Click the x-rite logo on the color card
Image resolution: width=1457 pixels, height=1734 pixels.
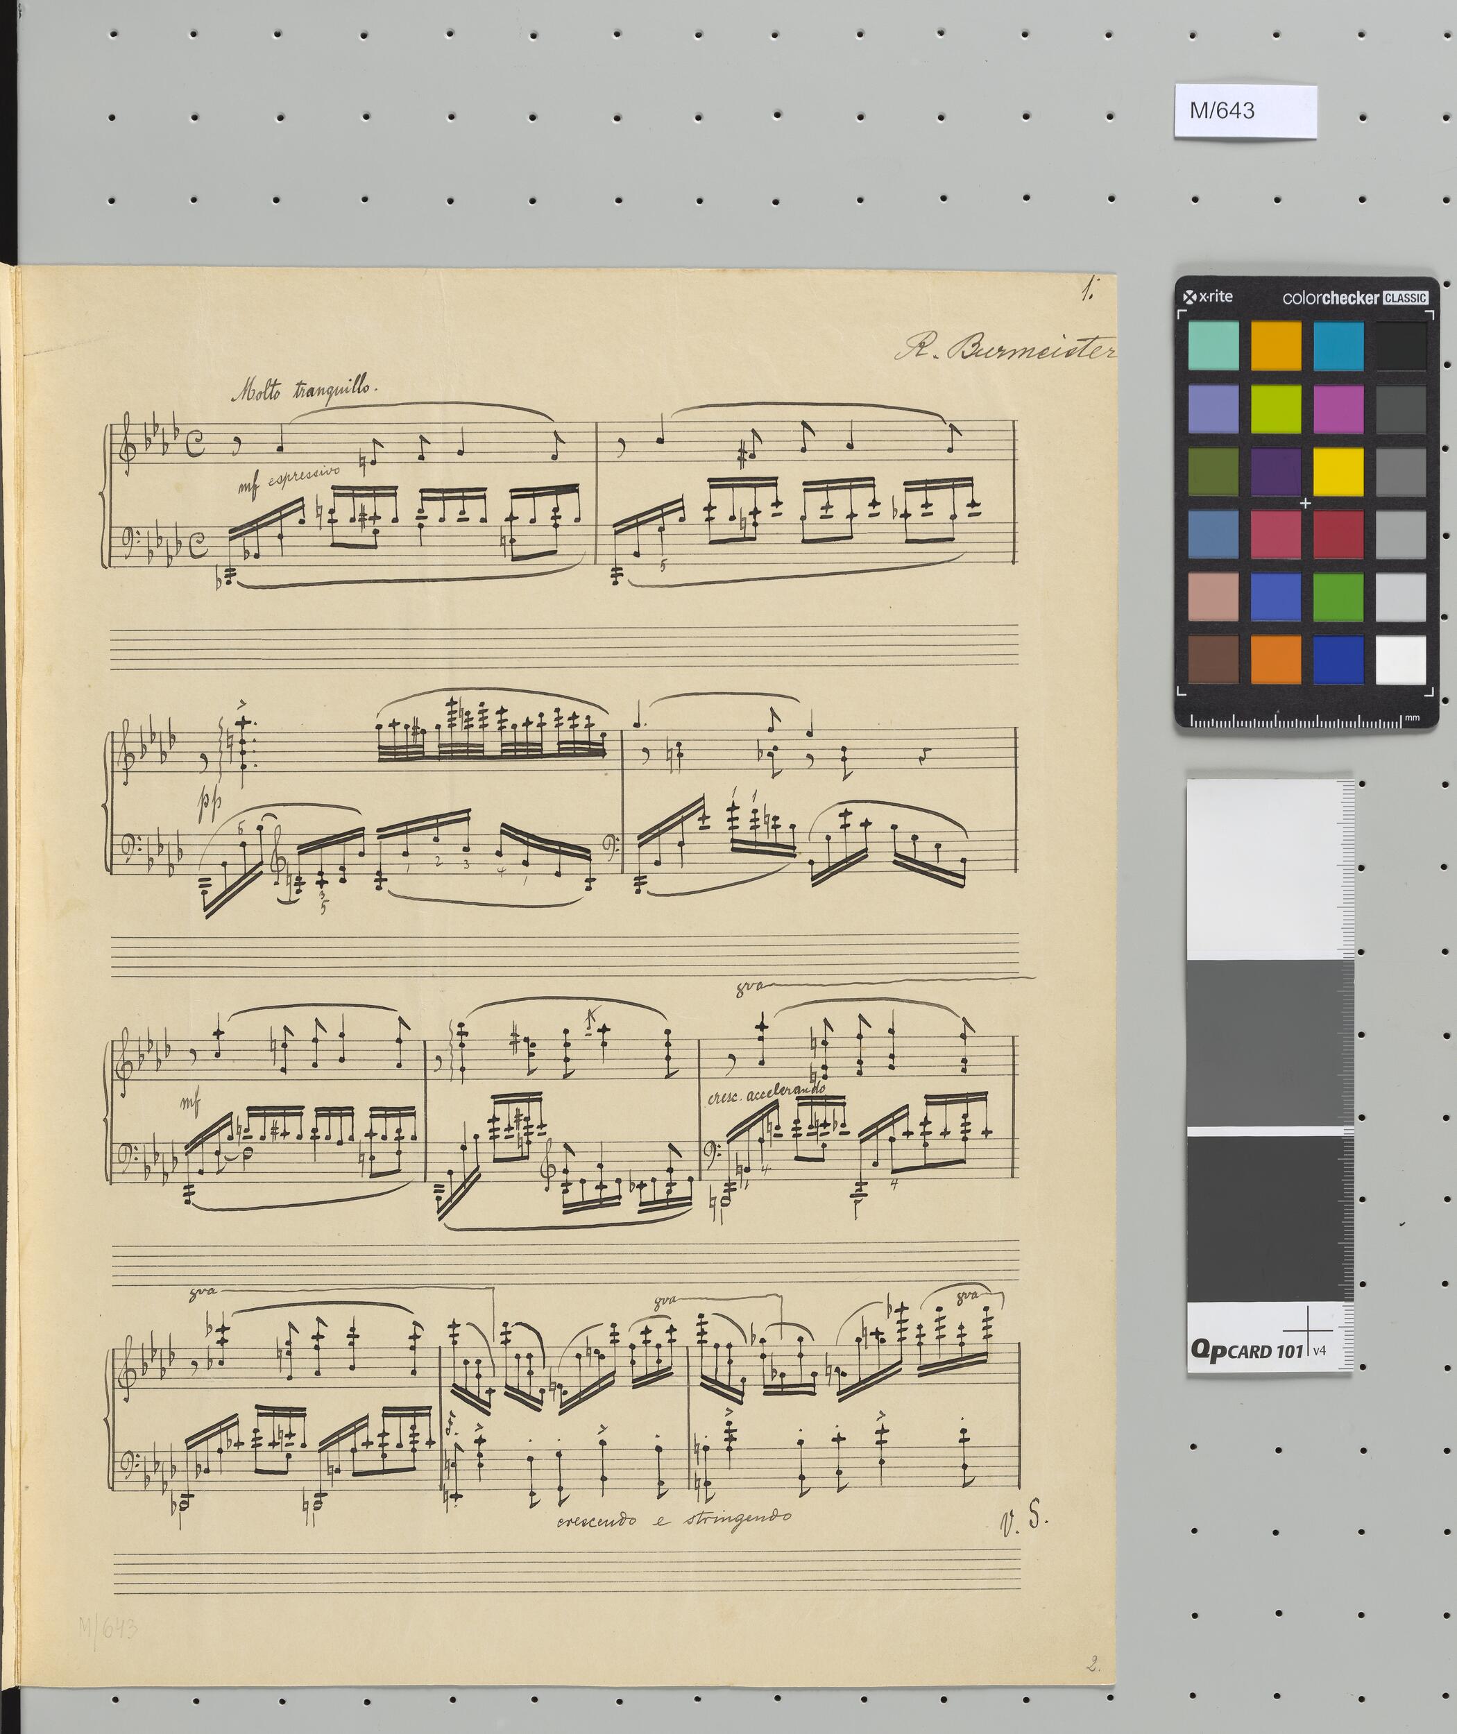tap(1207, 296)
